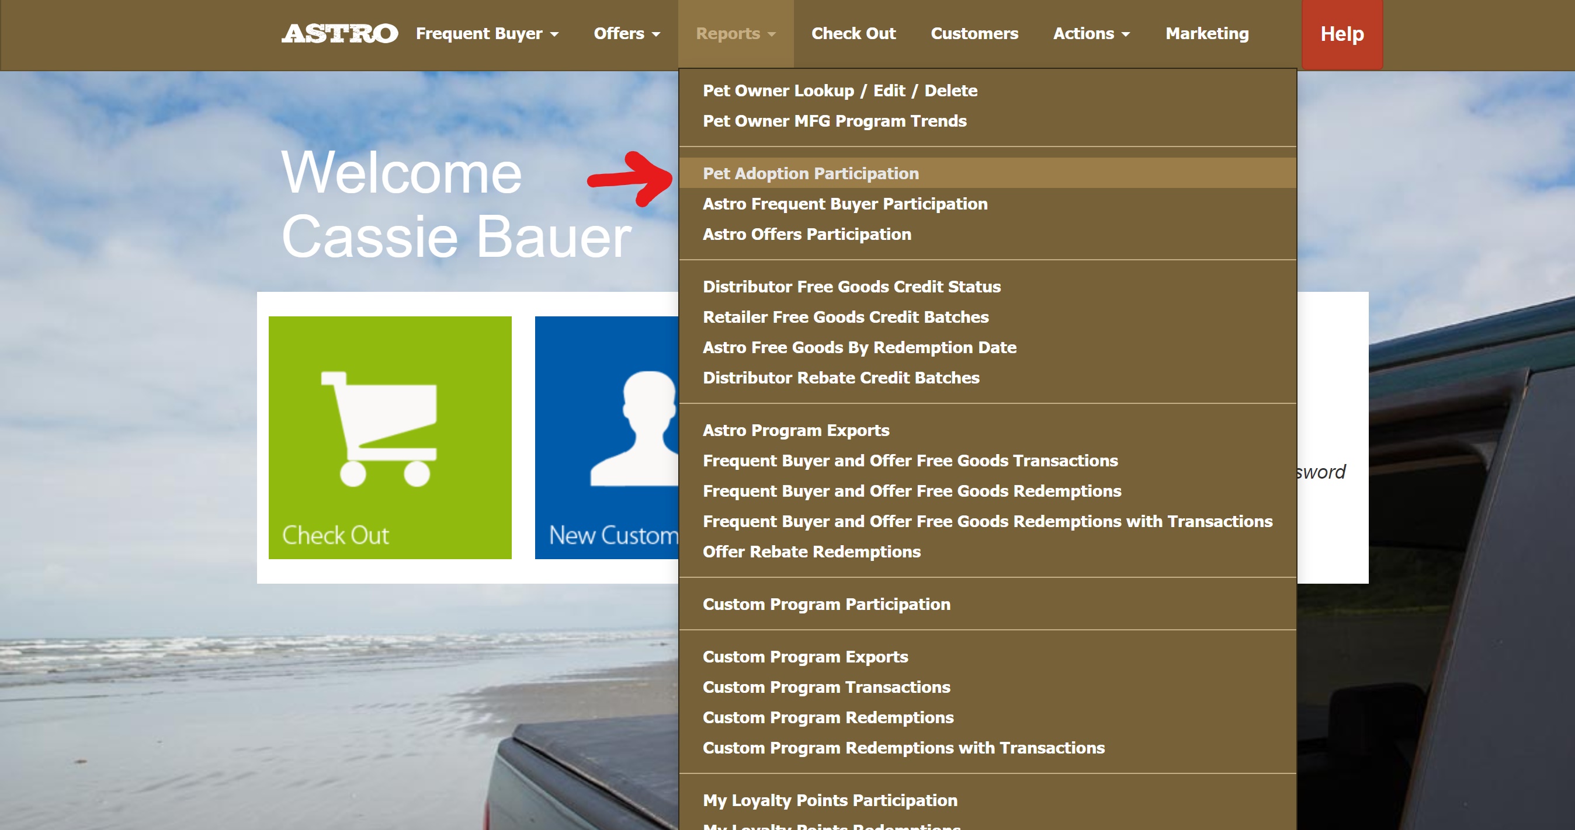This screenshot has width=1575, height=830.
Task: Expand the Actions dropdown menu
Action: coord(1091,34)
